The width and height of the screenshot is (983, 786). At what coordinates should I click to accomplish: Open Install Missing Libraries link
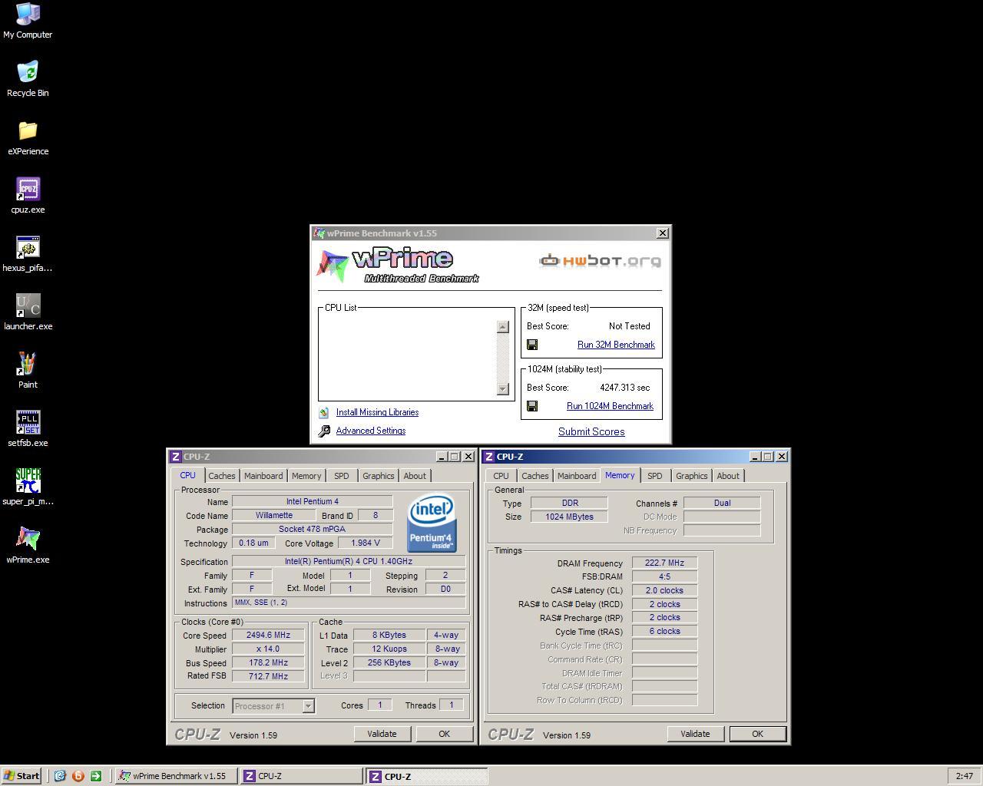tap(377, 412)
